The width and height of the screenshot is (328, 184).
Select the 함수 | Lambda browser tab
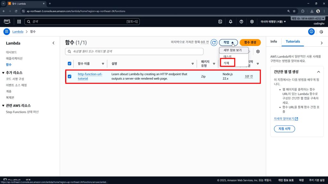[x=26, y=4]
